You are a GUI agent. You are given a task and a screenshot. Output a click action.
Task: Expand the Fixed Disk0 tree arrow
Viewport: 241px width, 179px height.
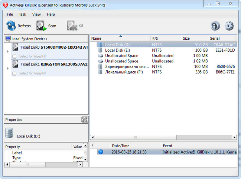coord(7,52)
